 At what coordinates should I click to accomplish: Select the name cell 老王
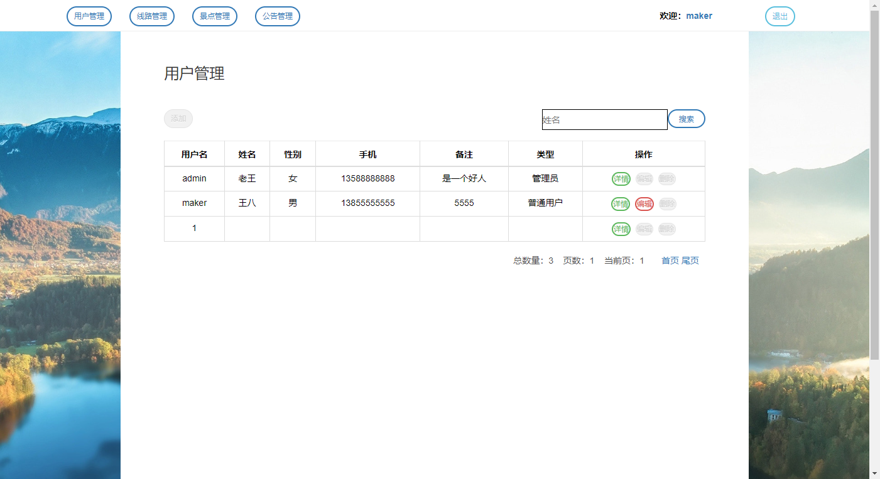pyautogui.click(x=247, y=178)
